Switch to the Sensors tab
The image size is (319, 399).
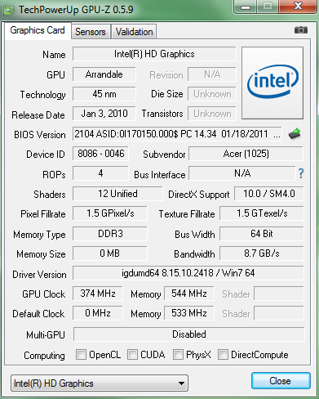click(x=91, y=32)
